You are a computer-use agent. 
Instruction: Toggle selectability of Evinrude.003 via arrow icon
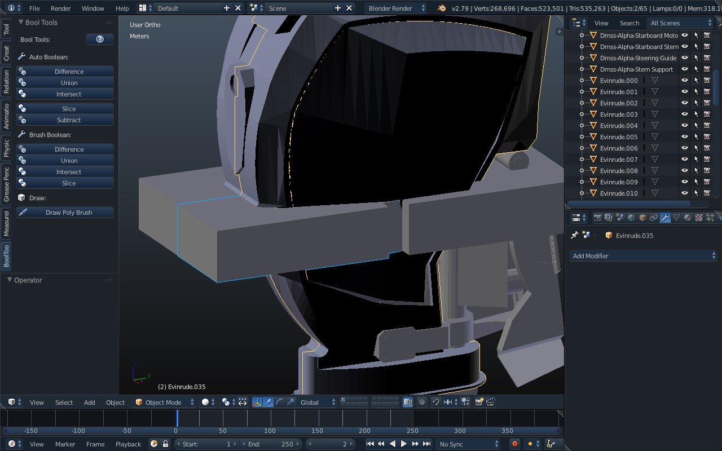pyautogui.click(x=696, y=114)
